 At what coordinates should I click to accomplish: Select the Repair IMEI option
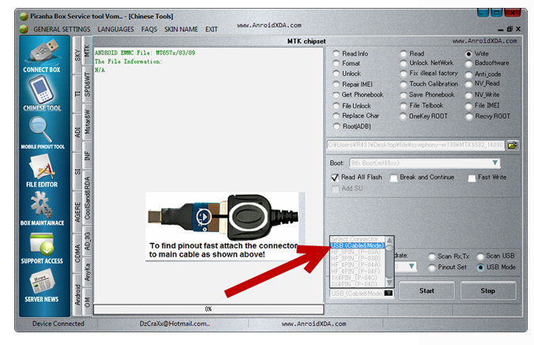(x=337, y=85)
